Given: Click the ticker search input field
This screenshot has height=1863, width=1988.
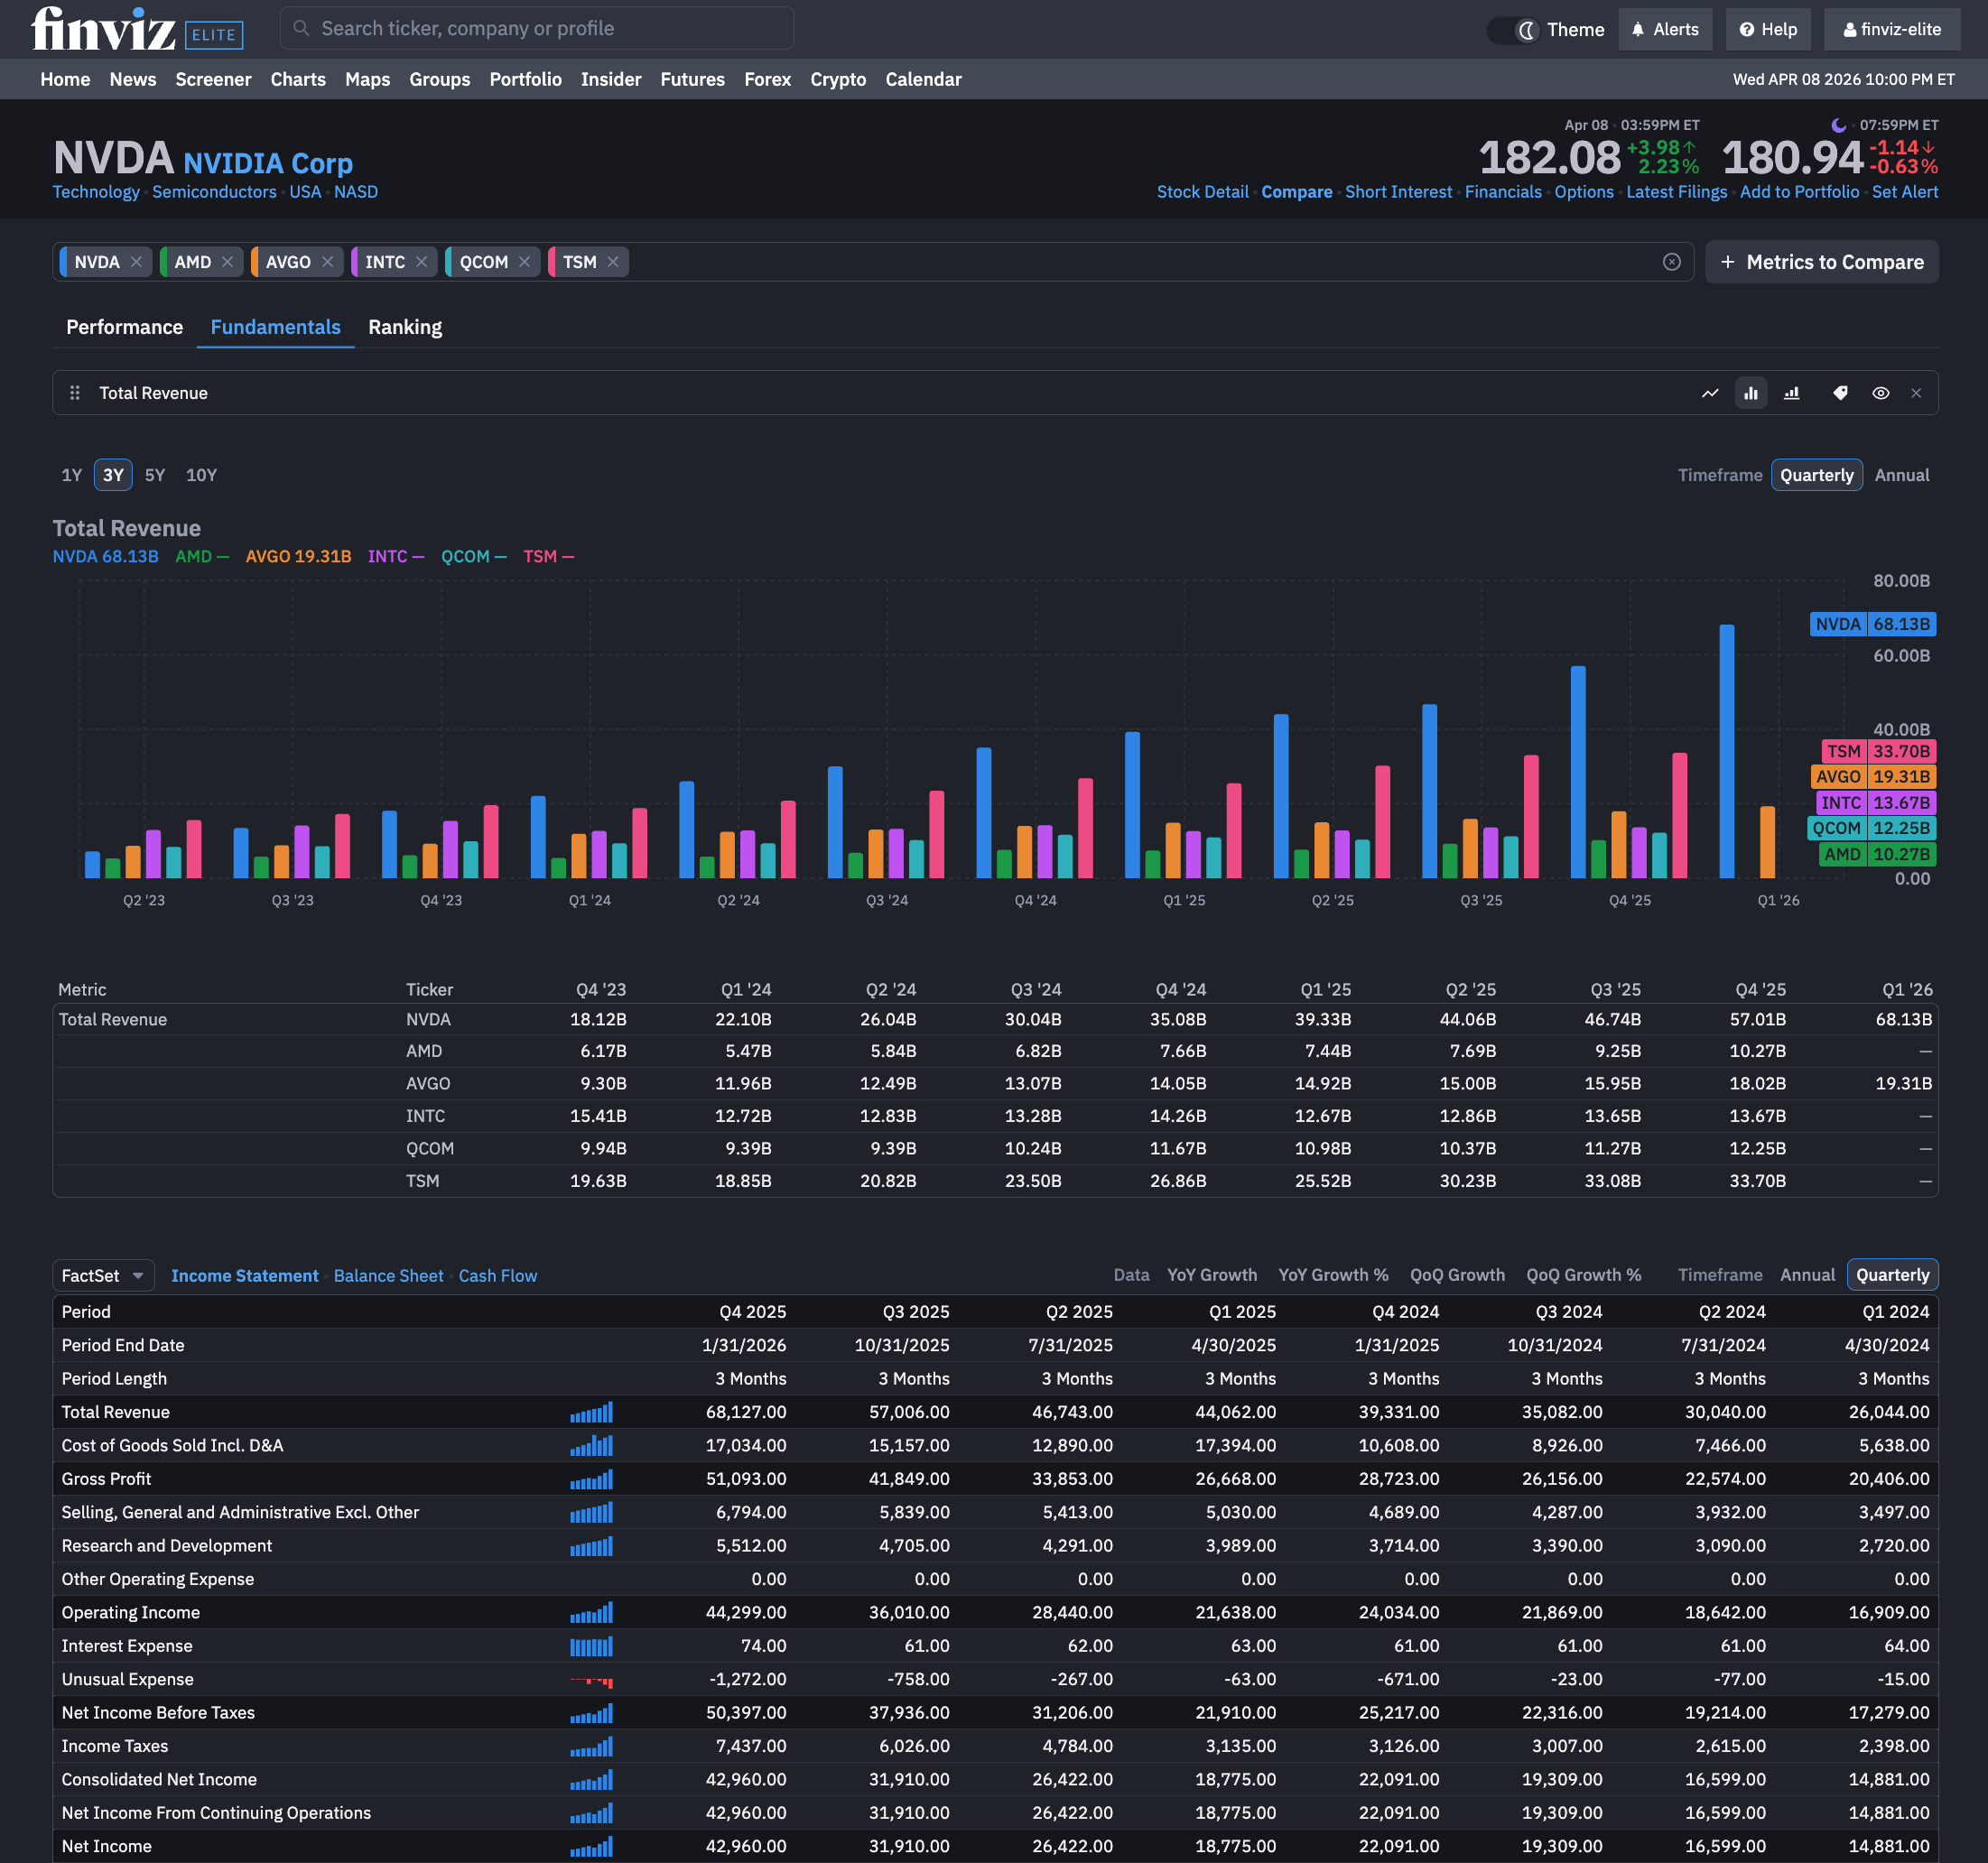Looking at the screenshot, I should click(537, 28).
